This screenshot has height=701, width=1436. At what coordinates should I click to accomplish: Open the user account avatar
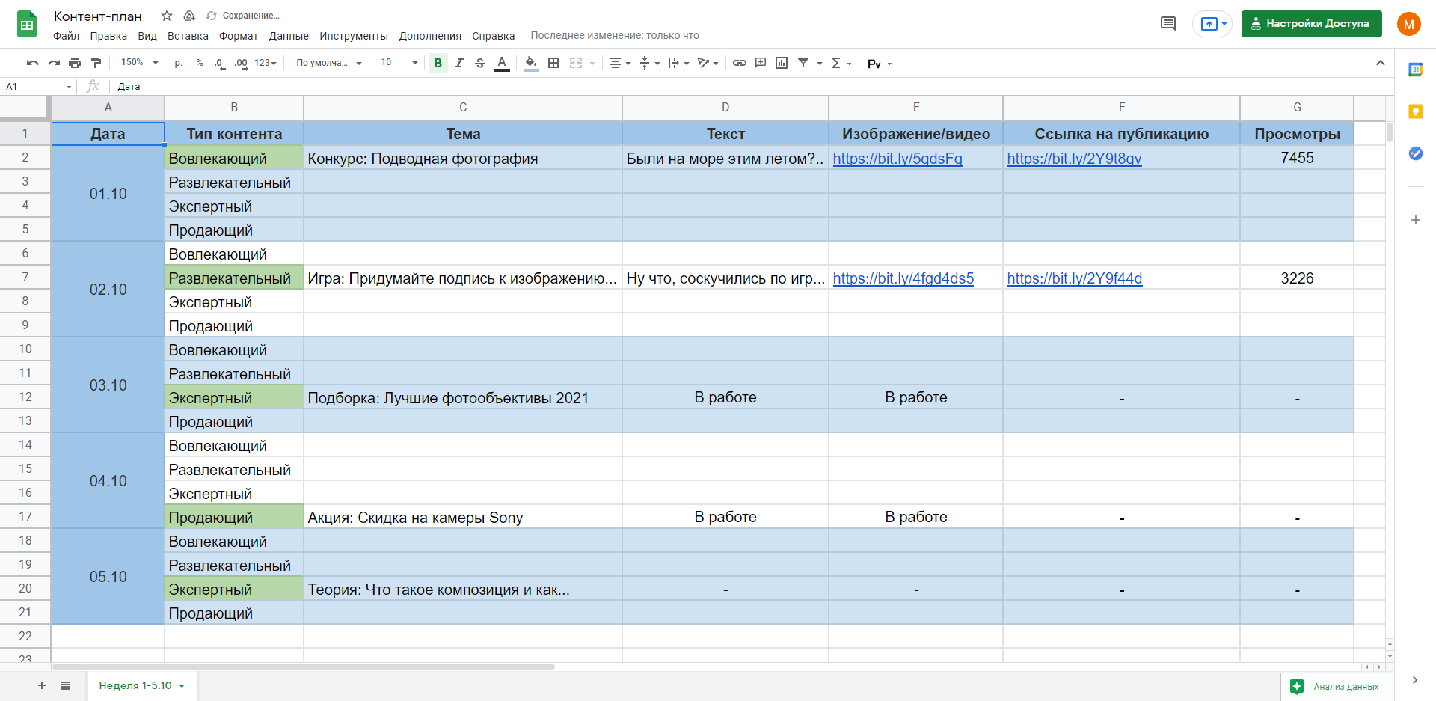point(1409,24)
